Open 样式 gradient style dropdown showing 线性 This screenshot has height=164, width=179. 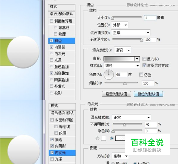click(x=122, y=66)
